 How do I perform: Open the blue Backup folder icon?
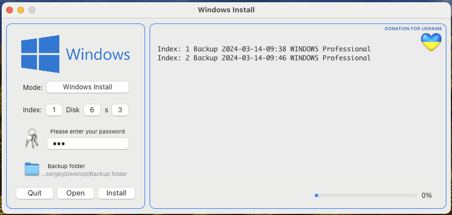32,169
